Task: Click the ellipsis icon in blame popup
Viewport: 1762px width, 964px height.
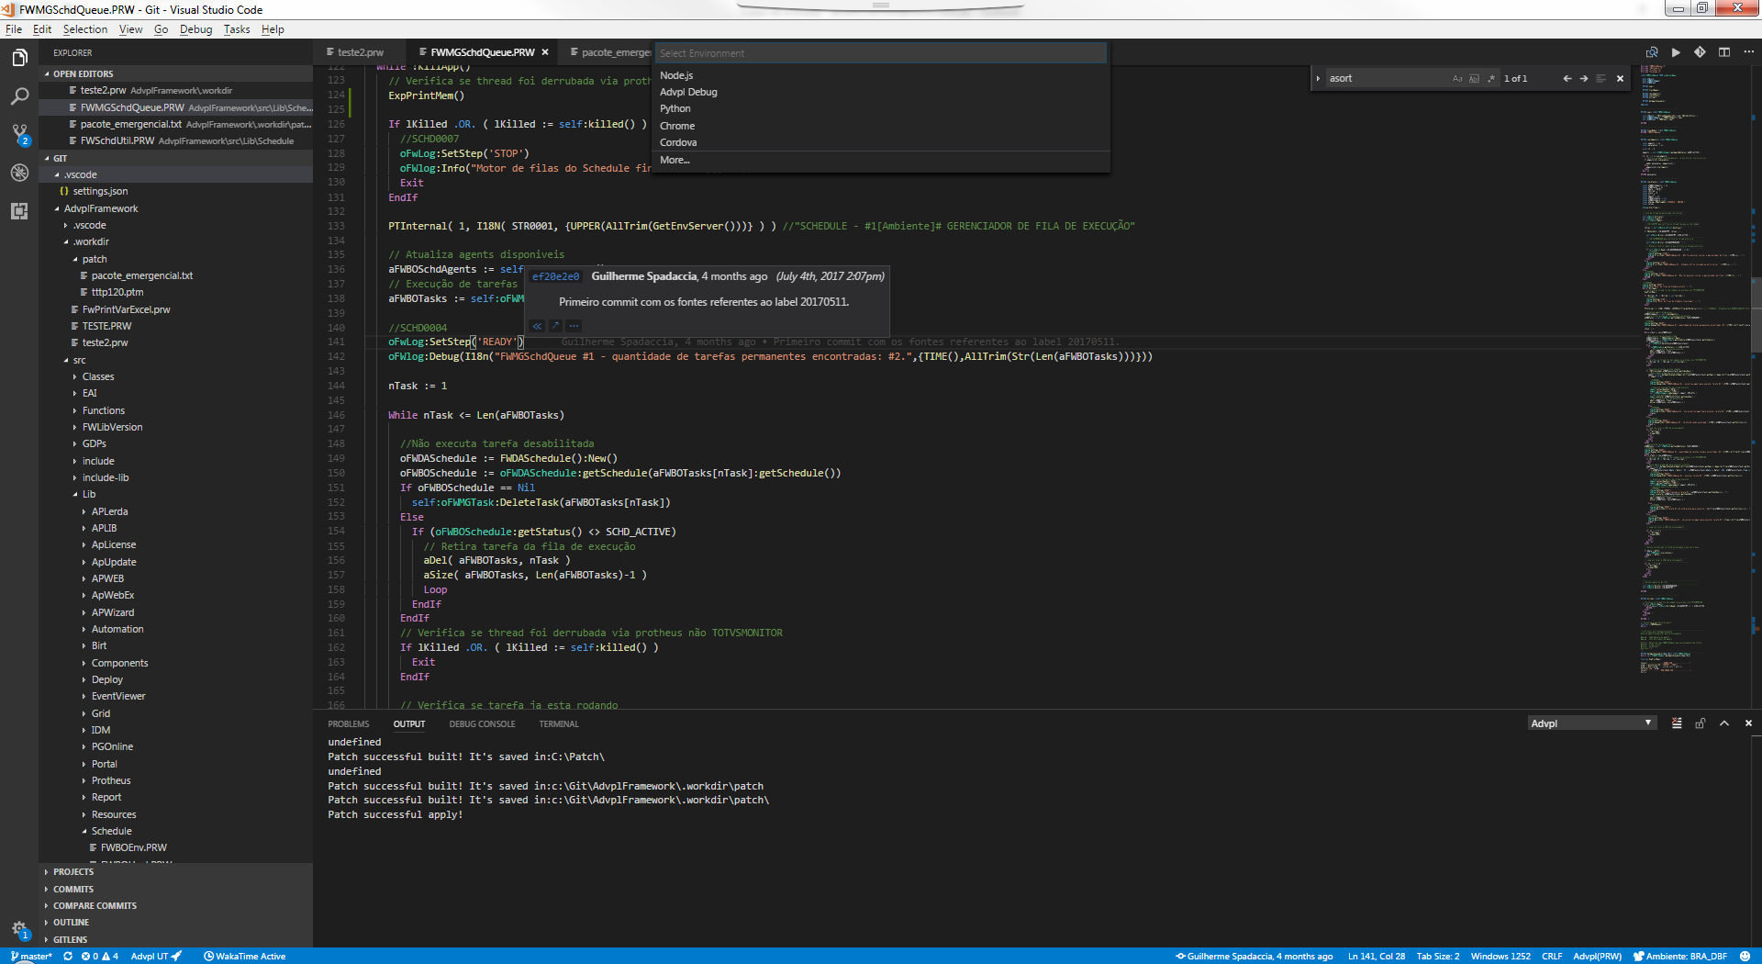Action: 574,326
